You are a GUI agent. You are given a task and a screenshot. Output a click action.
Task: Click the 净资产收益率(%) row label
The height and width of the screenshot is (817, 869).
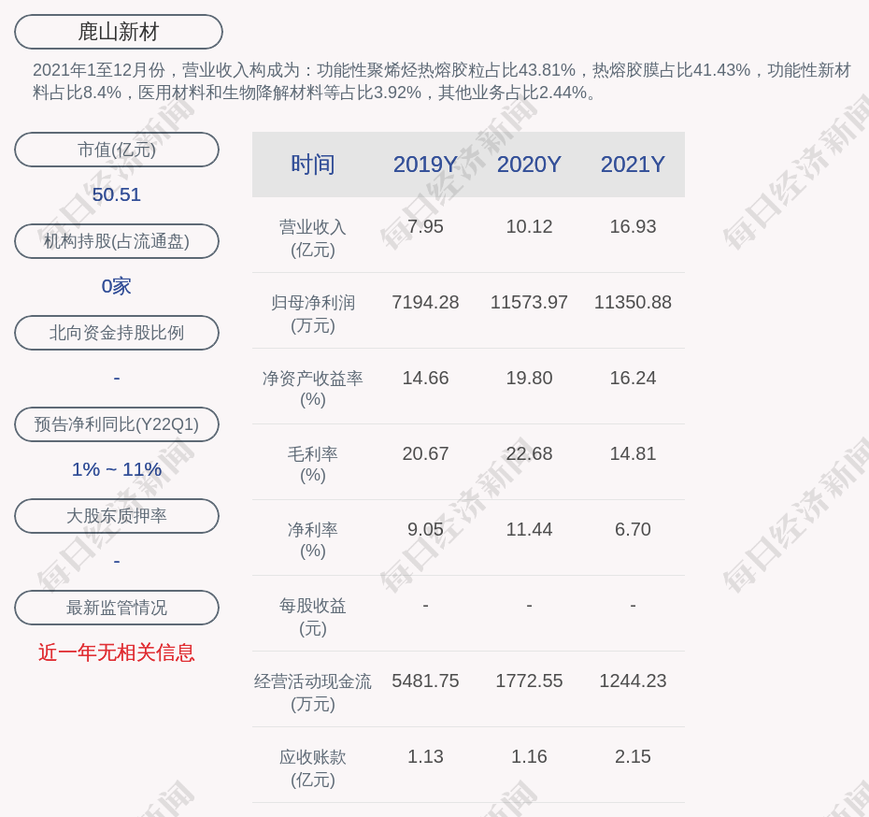(x=313, y=389)
